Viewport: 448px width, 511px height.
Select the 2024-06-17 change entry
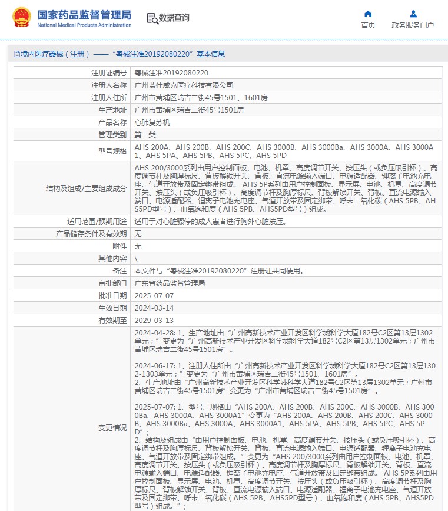click(x=285, y=378)
